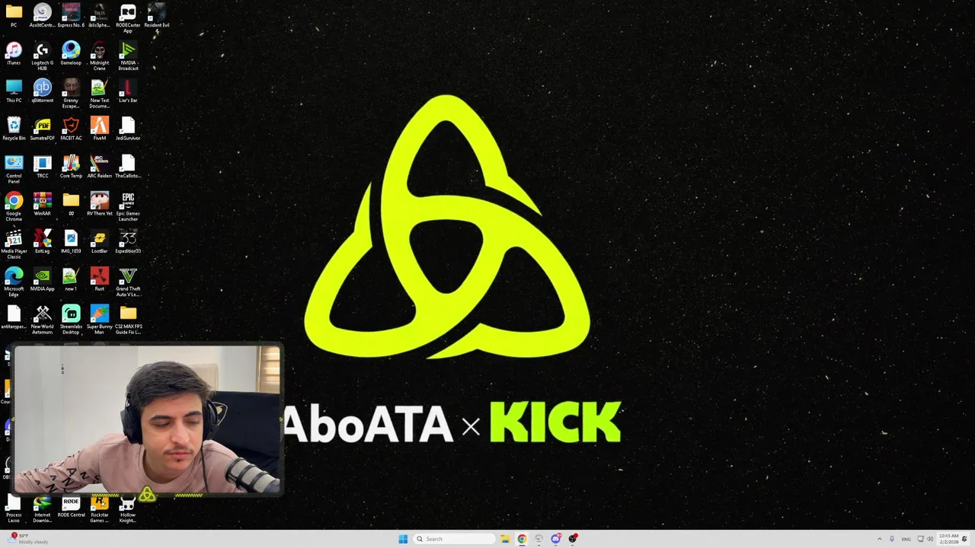The width and height of the screenshot is (975, 548).
Task: Launch NVIDIA App
Action: (43, 279)
